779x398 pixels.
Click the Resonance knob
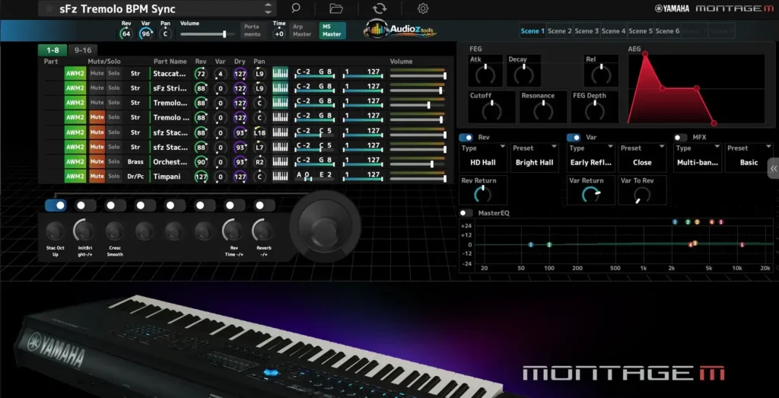tap(543, 111)
